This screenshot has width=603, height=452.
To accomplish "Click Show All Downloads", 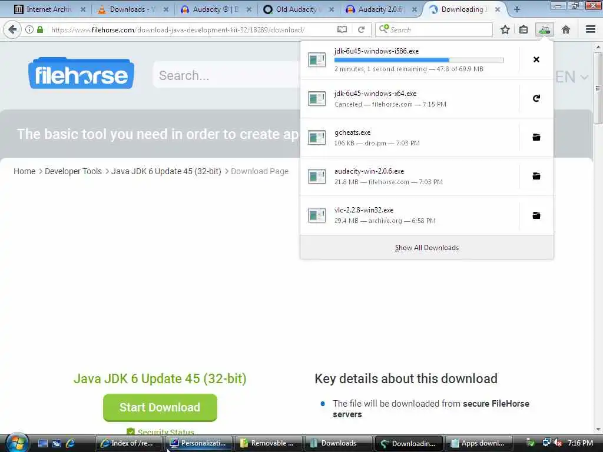I will coord(427,248).
